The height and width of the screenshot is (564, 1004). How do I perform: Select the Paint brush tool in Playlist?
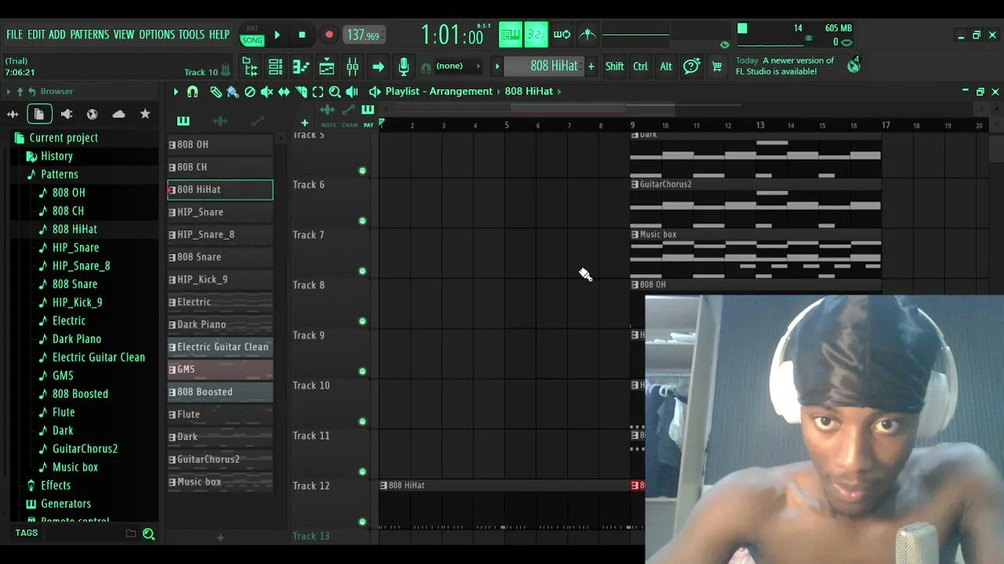point(233,92)
